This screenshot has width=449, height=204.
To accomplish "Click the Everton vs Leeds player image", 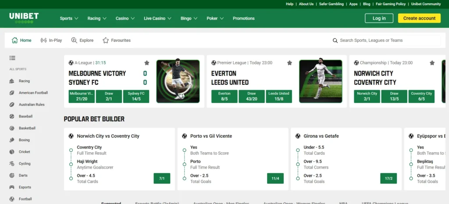I will pos(321,81).
